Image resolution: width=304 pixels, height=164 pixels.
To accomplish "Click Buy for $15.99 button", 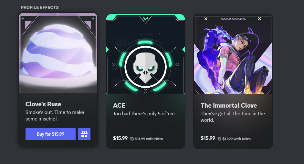I will (51, 134).
